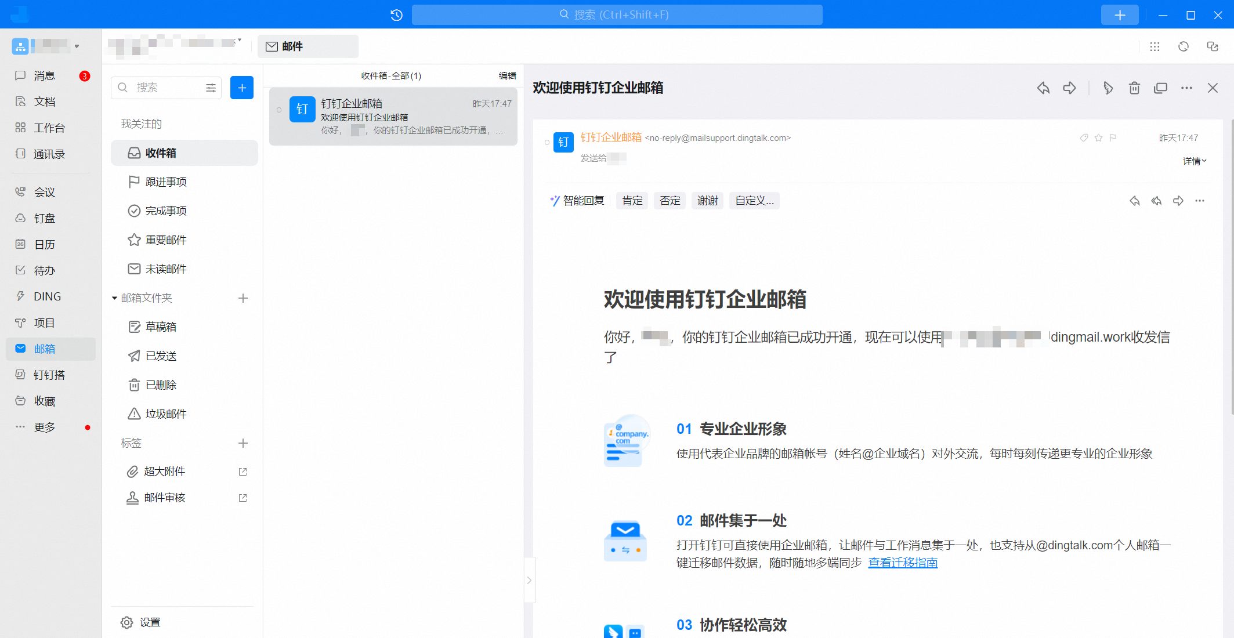
Task: Toggle the star on the email header
Action: [1098, 138]
